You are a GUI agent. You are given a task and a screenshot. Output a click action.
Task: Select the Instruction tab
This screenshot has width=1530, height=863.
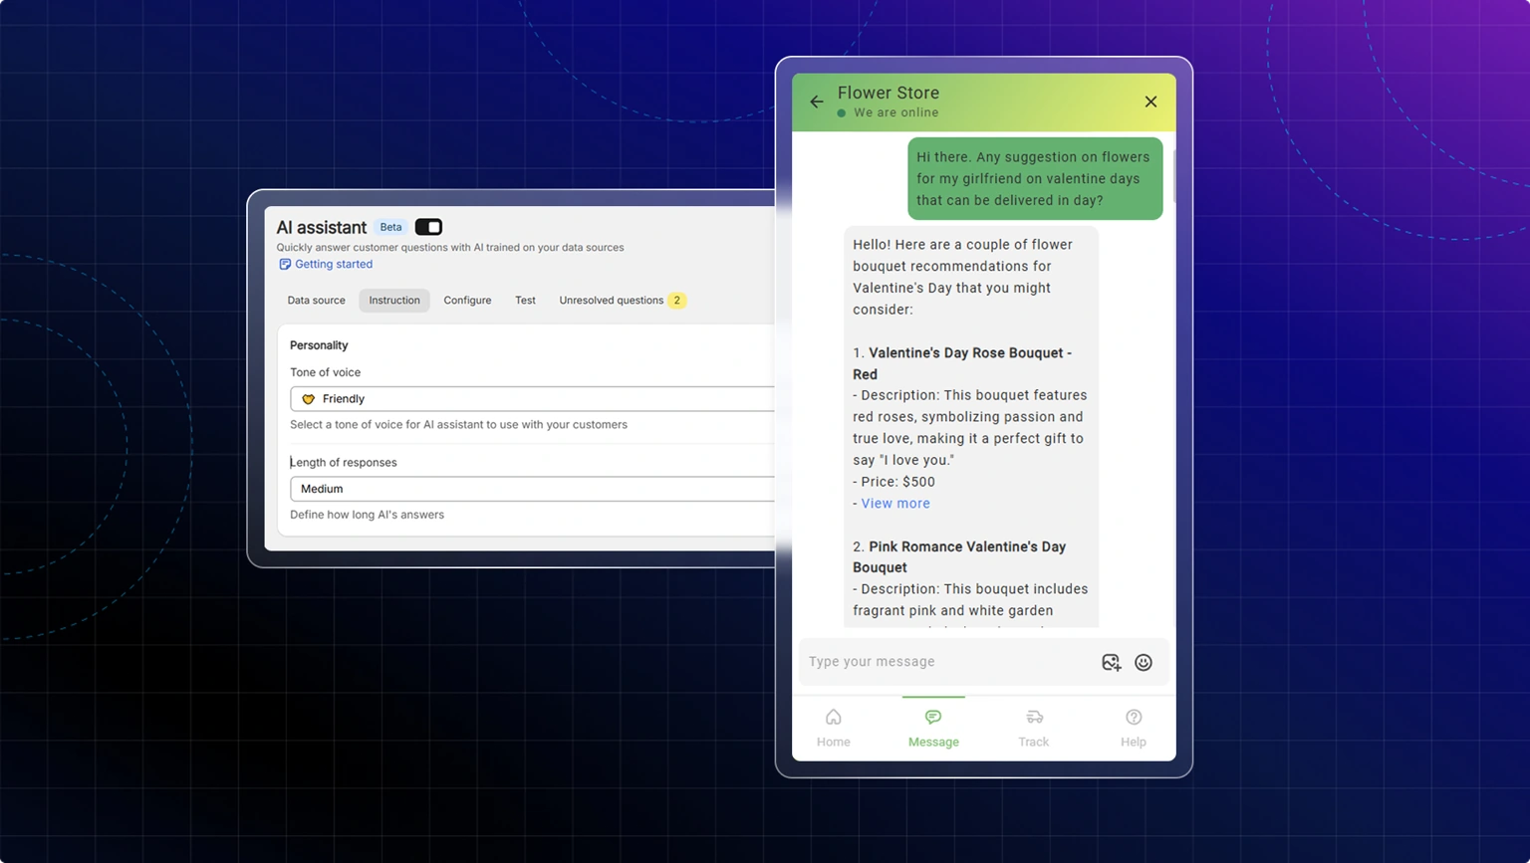[394, 301]
